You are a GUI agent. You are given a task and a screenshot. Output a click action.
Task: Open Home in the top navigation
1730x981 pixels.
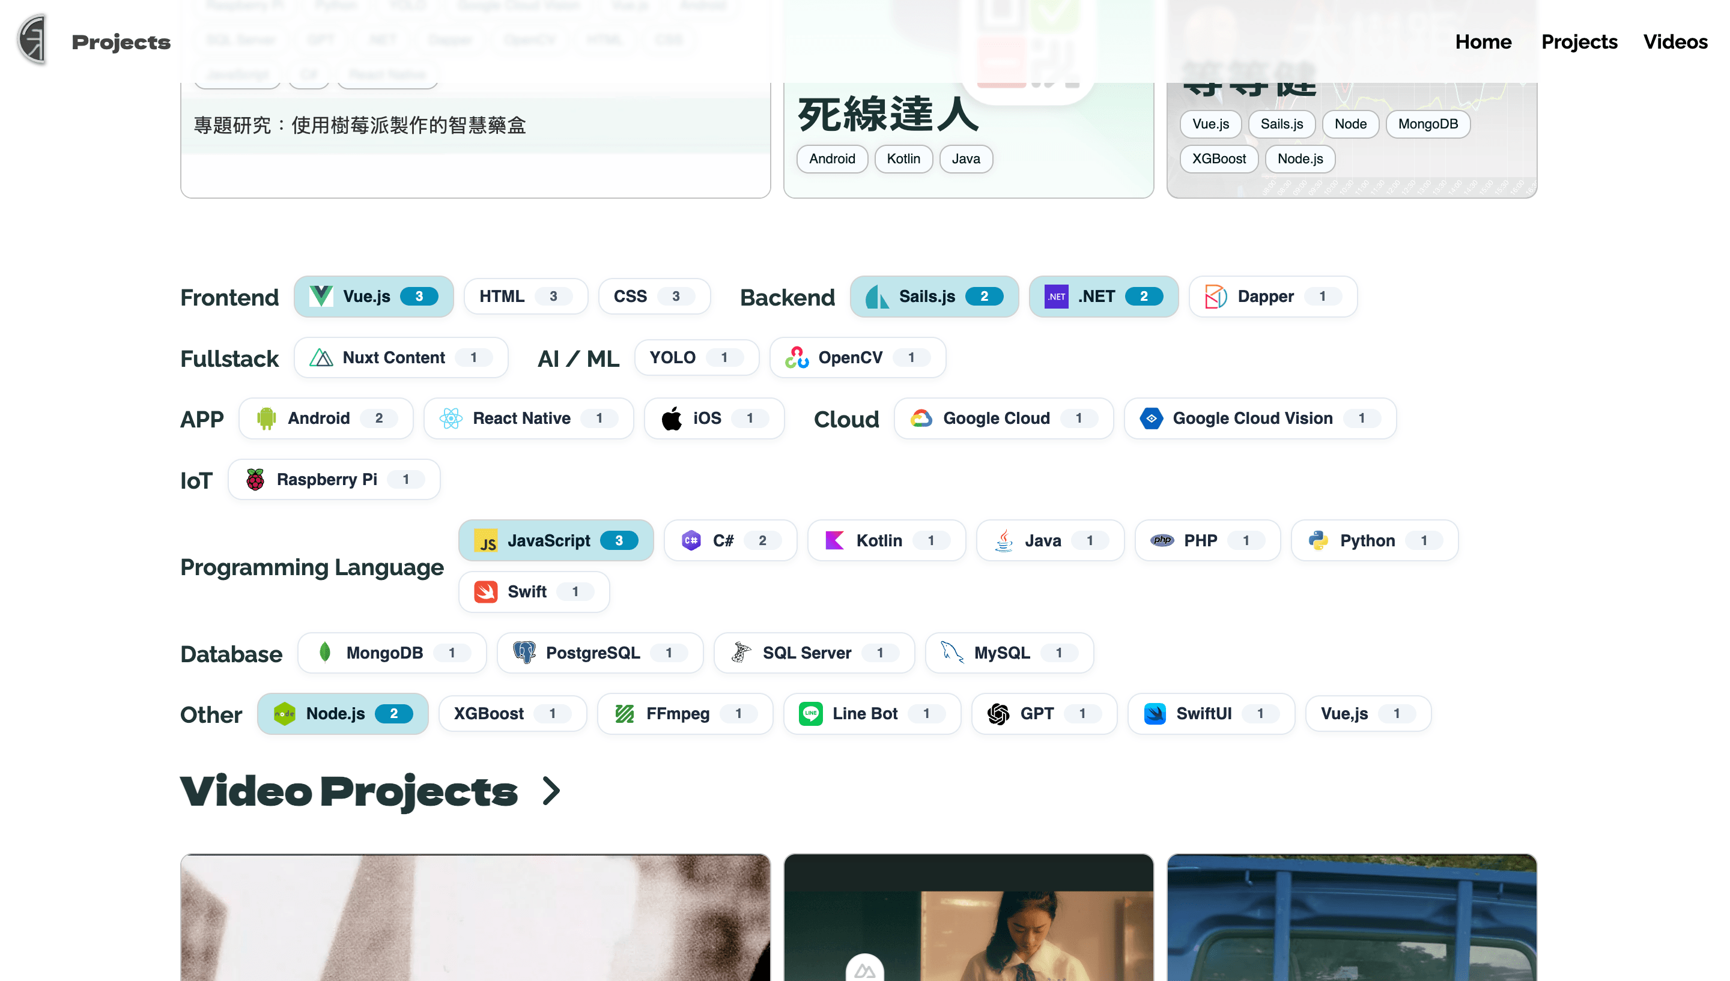point(1483,42)
